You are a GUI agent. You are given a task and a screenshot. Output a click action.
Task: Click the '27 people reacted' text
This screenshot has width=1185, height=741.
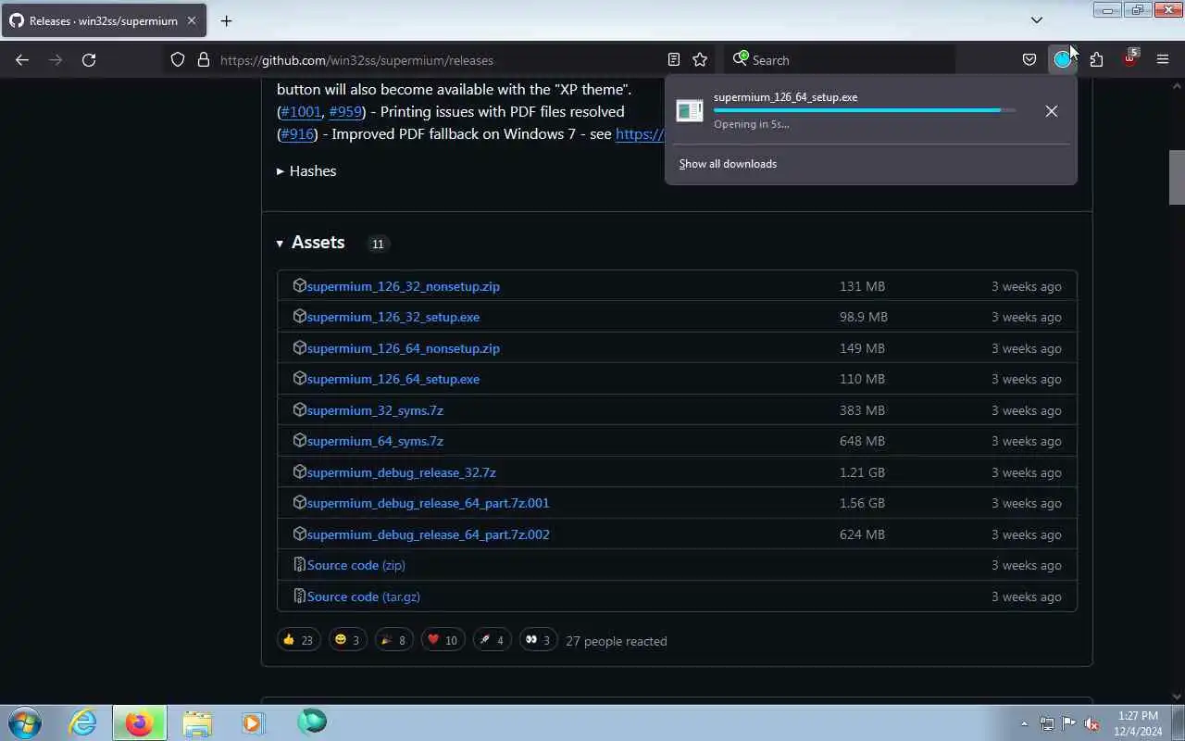pos(616,641)
